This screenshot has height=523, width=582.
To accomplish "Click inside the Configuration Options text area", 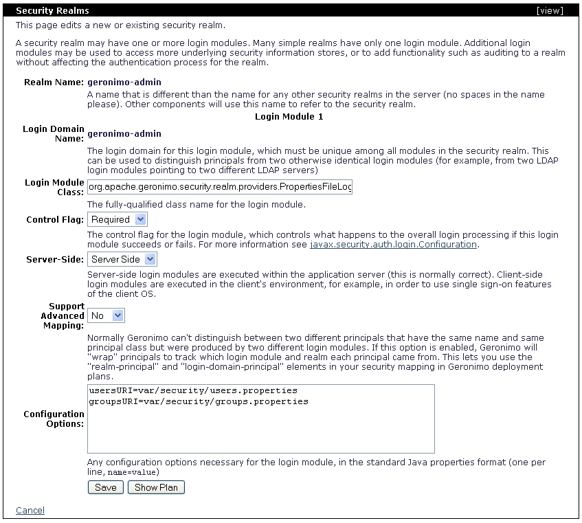I will point(261,419).
